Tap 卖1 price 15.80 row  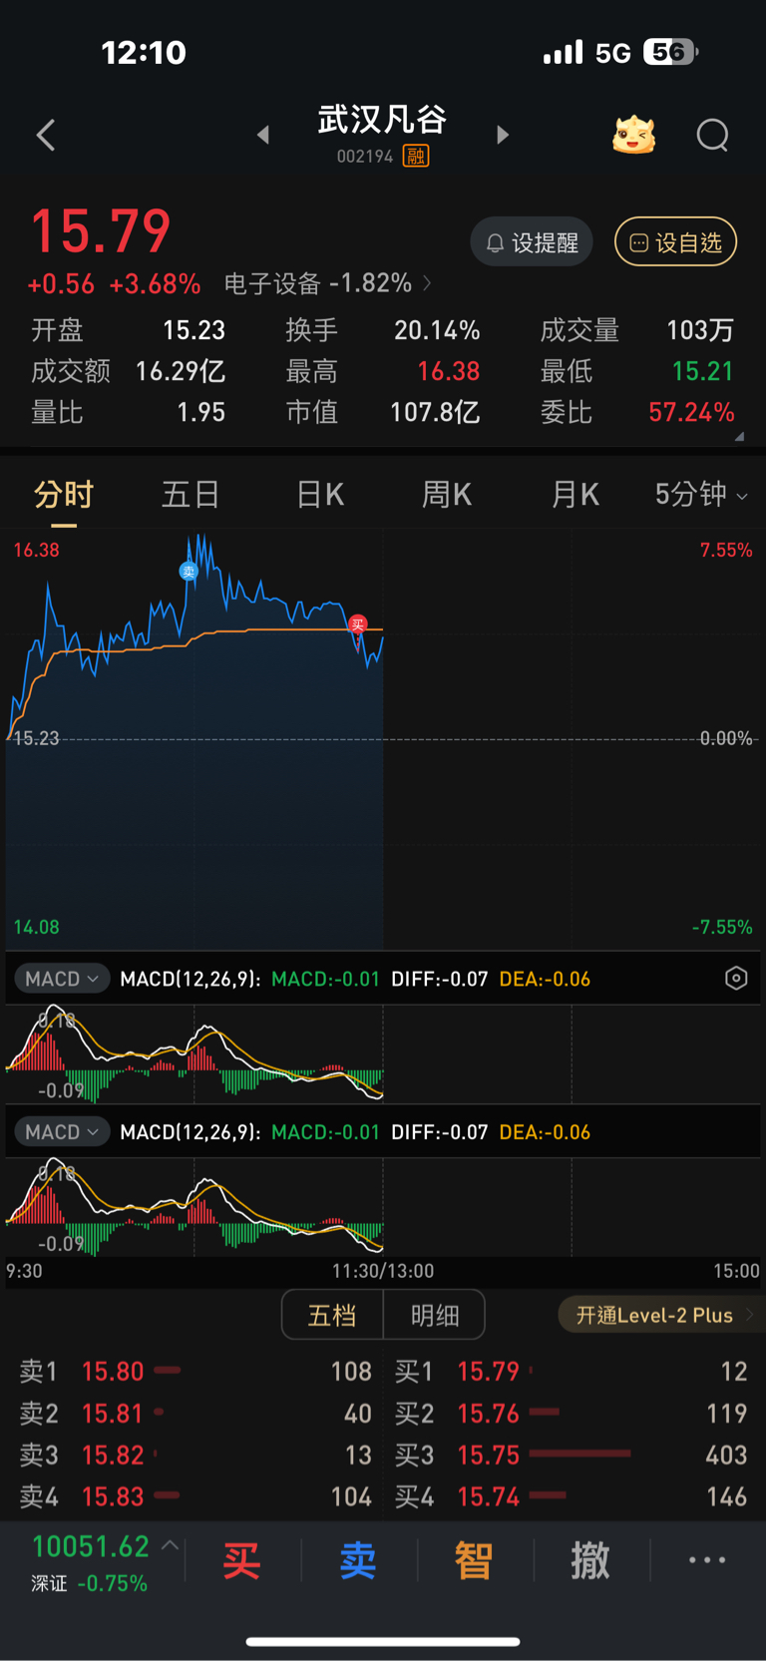click(195, 1372)
